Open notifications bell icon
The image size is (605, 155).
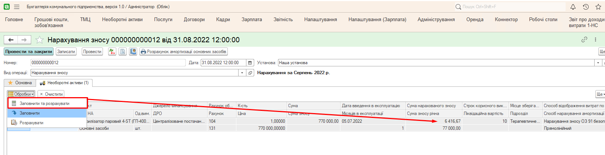click(x=573, y=7)
